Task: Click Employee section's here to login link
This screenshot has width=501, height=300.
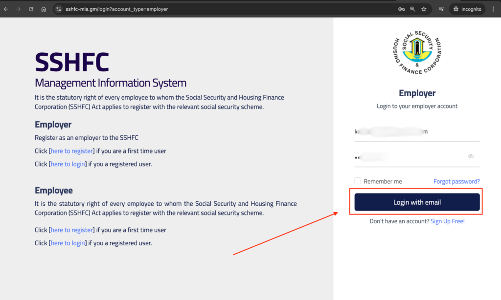Action: (x=68, y=243)
